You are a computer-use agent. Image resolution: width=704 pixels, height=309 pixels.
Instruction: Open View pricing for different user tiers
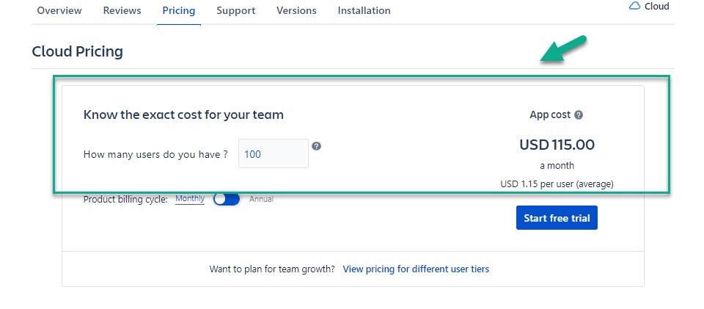(416, 269)
